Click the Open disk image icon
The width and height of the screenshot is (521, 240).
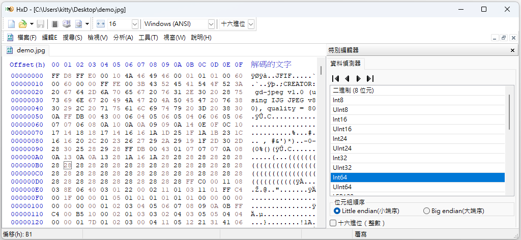[x=79, y=24]
